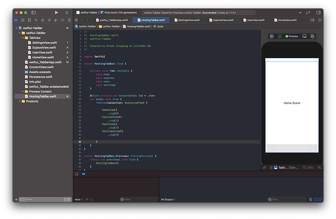
Task: Open the body symbol in jump bar
Action: (159, 27)
